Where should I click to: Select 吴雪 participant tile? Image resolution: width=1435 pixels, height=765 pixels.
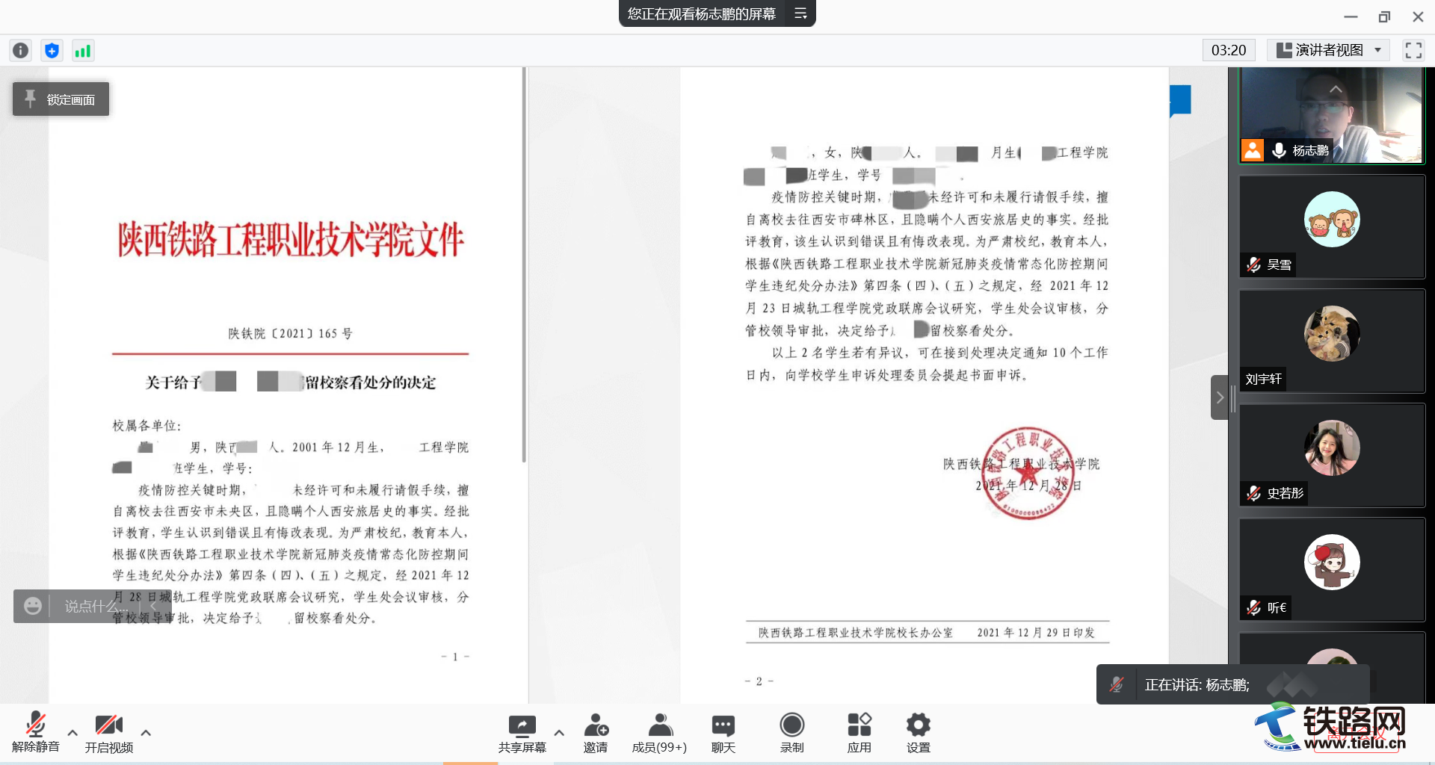click(1332, 227)
